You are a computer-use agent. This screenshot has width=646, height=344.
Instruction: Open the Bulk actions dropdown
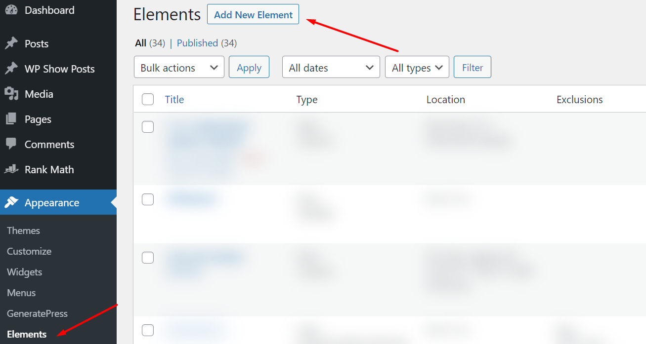point(179,67)
